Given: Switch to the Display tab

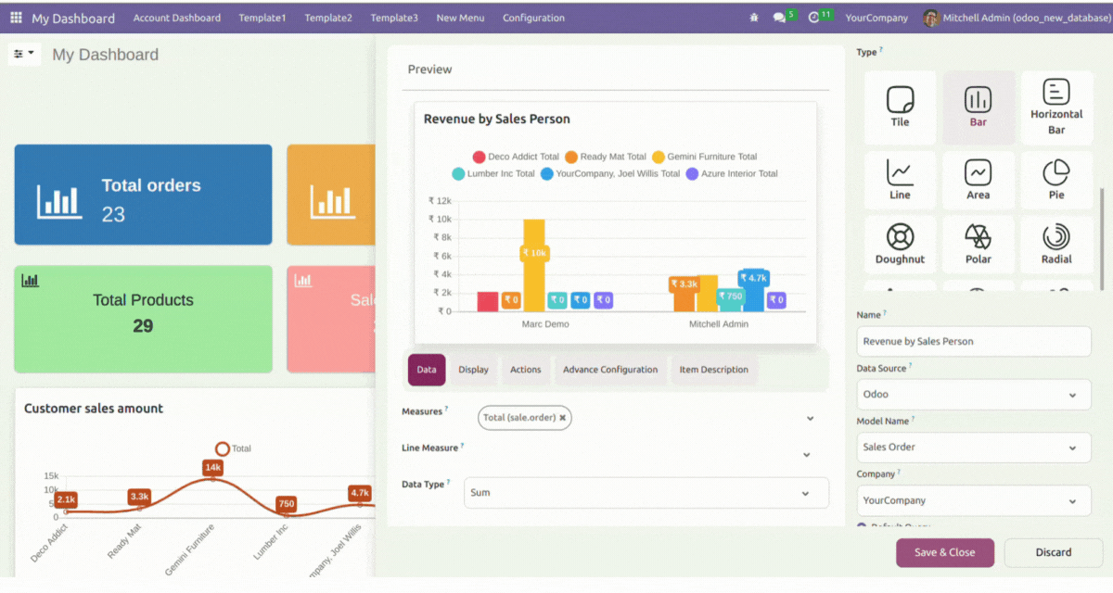Looking at the screenshot, I should (x=473, y=370).
